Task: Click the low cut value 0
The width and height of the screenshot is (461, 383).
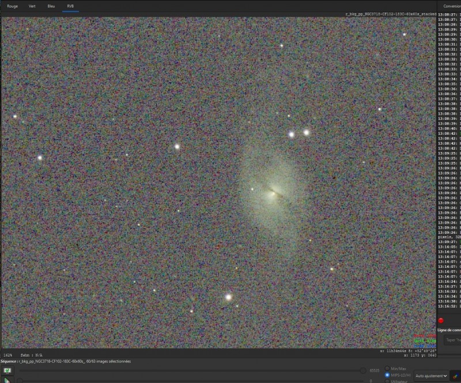Action: pos(371,381)
